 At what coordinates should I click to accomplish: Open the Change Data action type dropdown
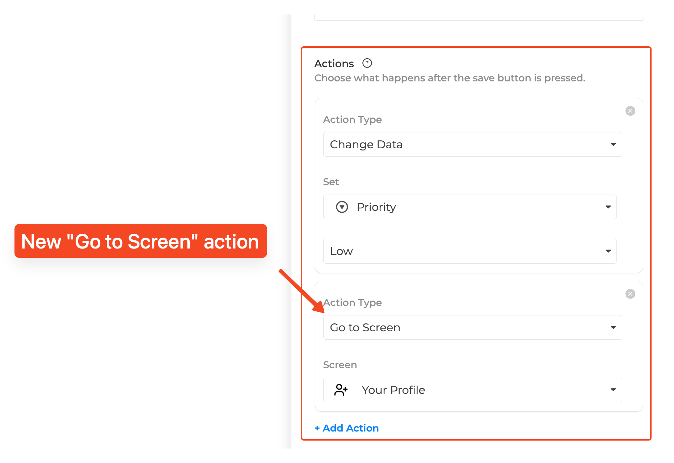(x=472, y=144)
